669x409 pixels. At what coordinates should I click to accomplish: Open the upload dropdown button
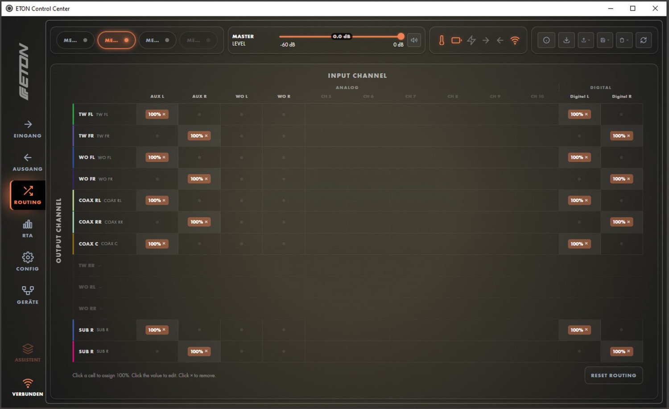[x=586, y=40]
